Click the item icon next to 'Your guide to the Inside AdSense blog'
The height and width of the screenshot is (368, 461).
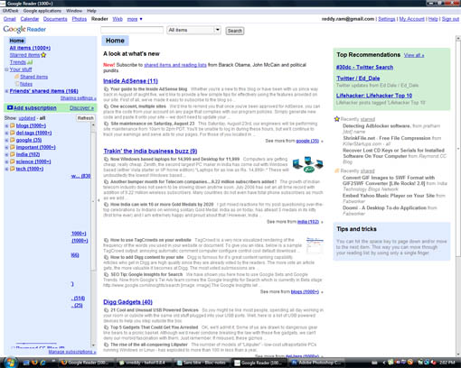[x=106, y=89]
